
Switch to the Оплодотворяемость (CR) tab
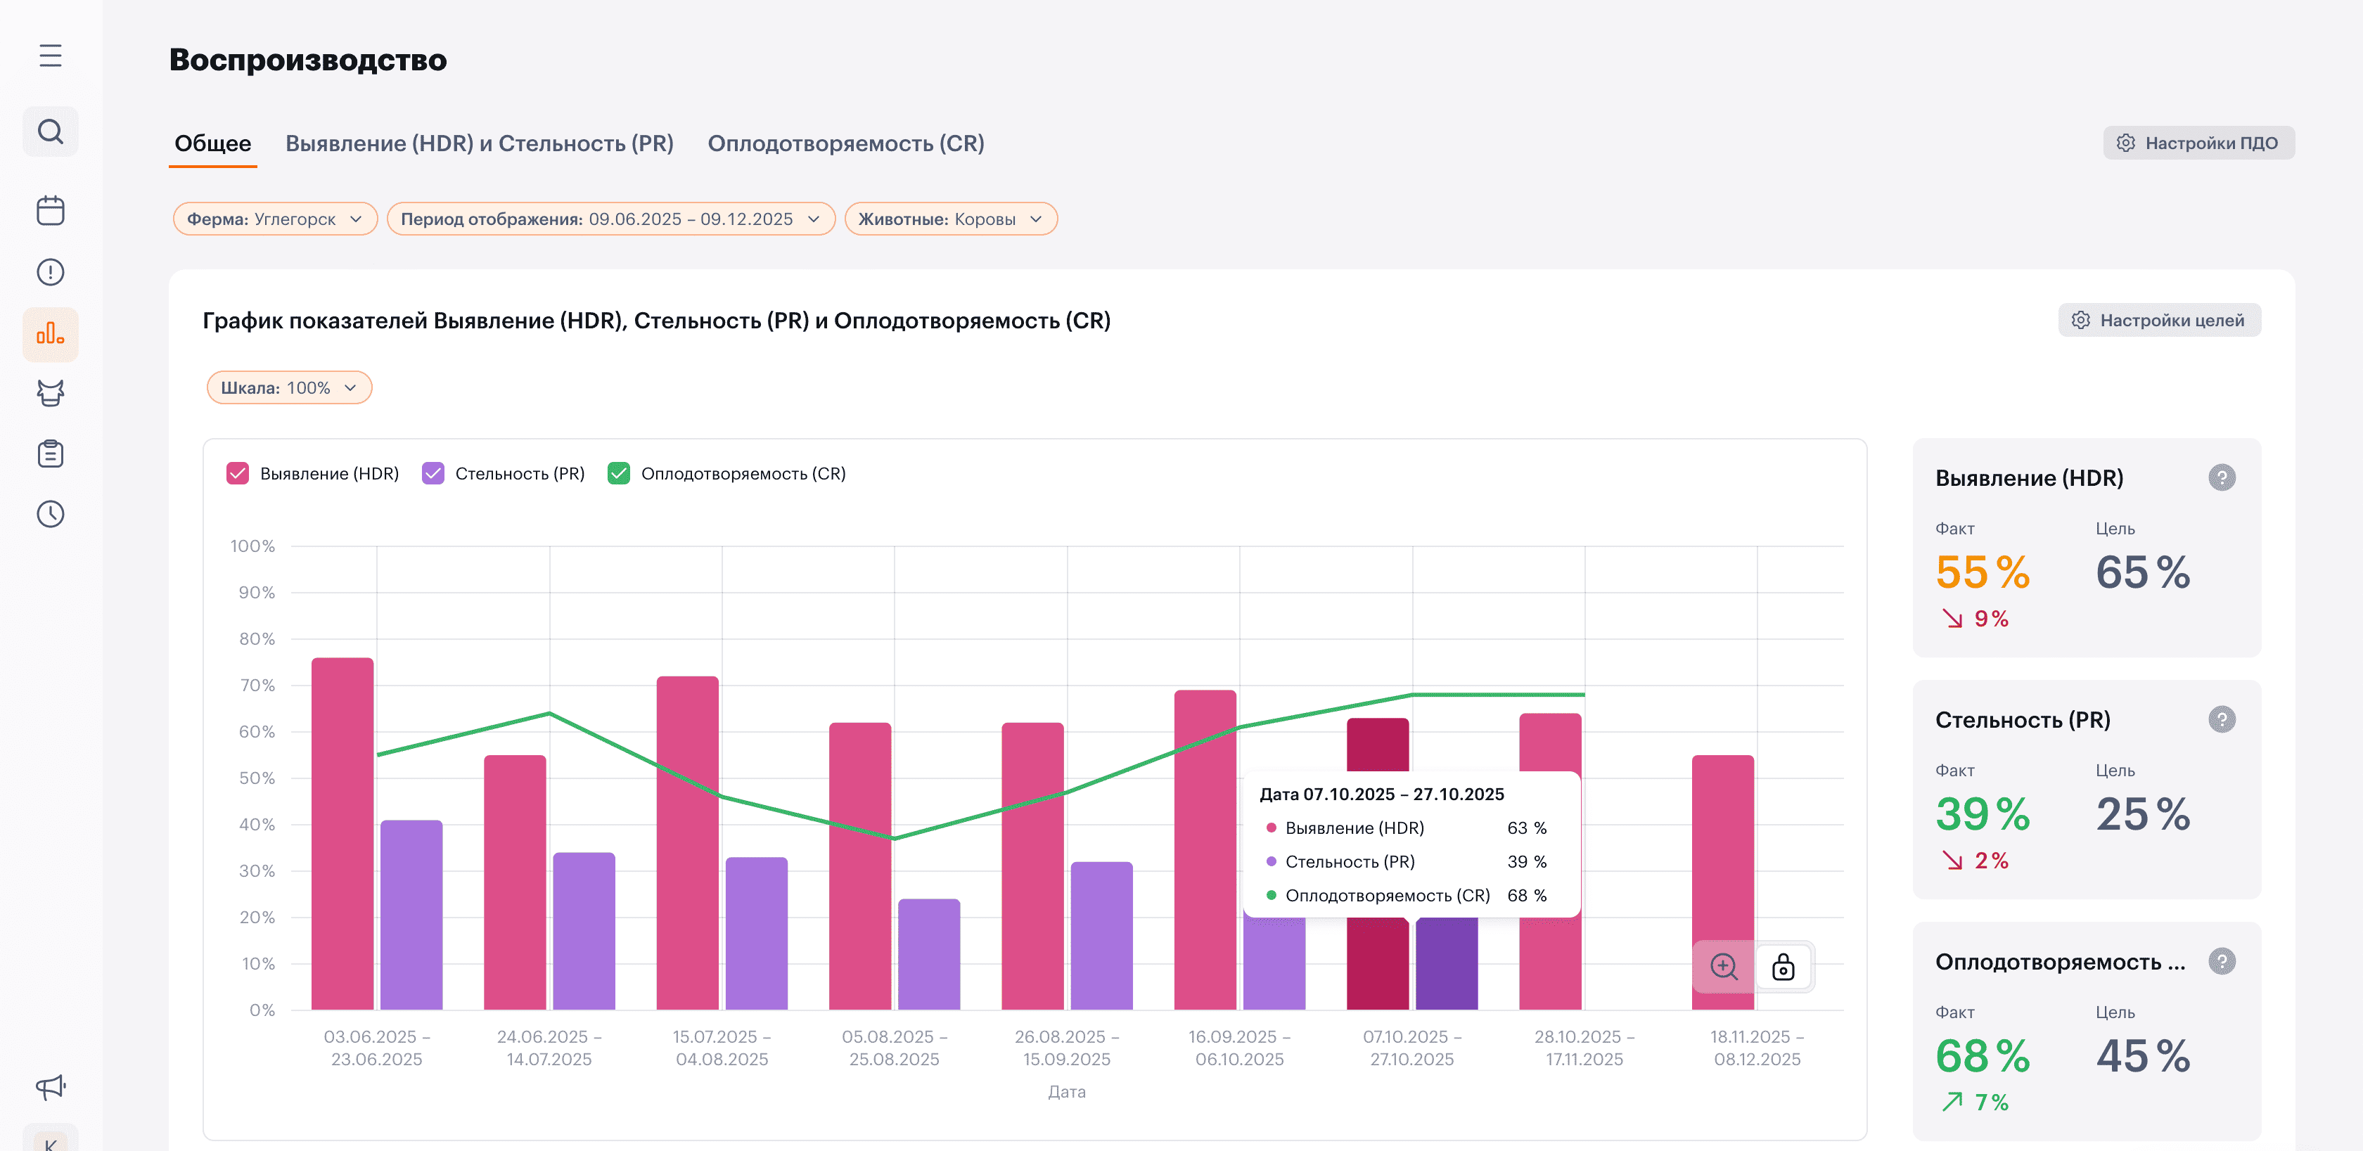pyautogui.click(x=845, y=144)
